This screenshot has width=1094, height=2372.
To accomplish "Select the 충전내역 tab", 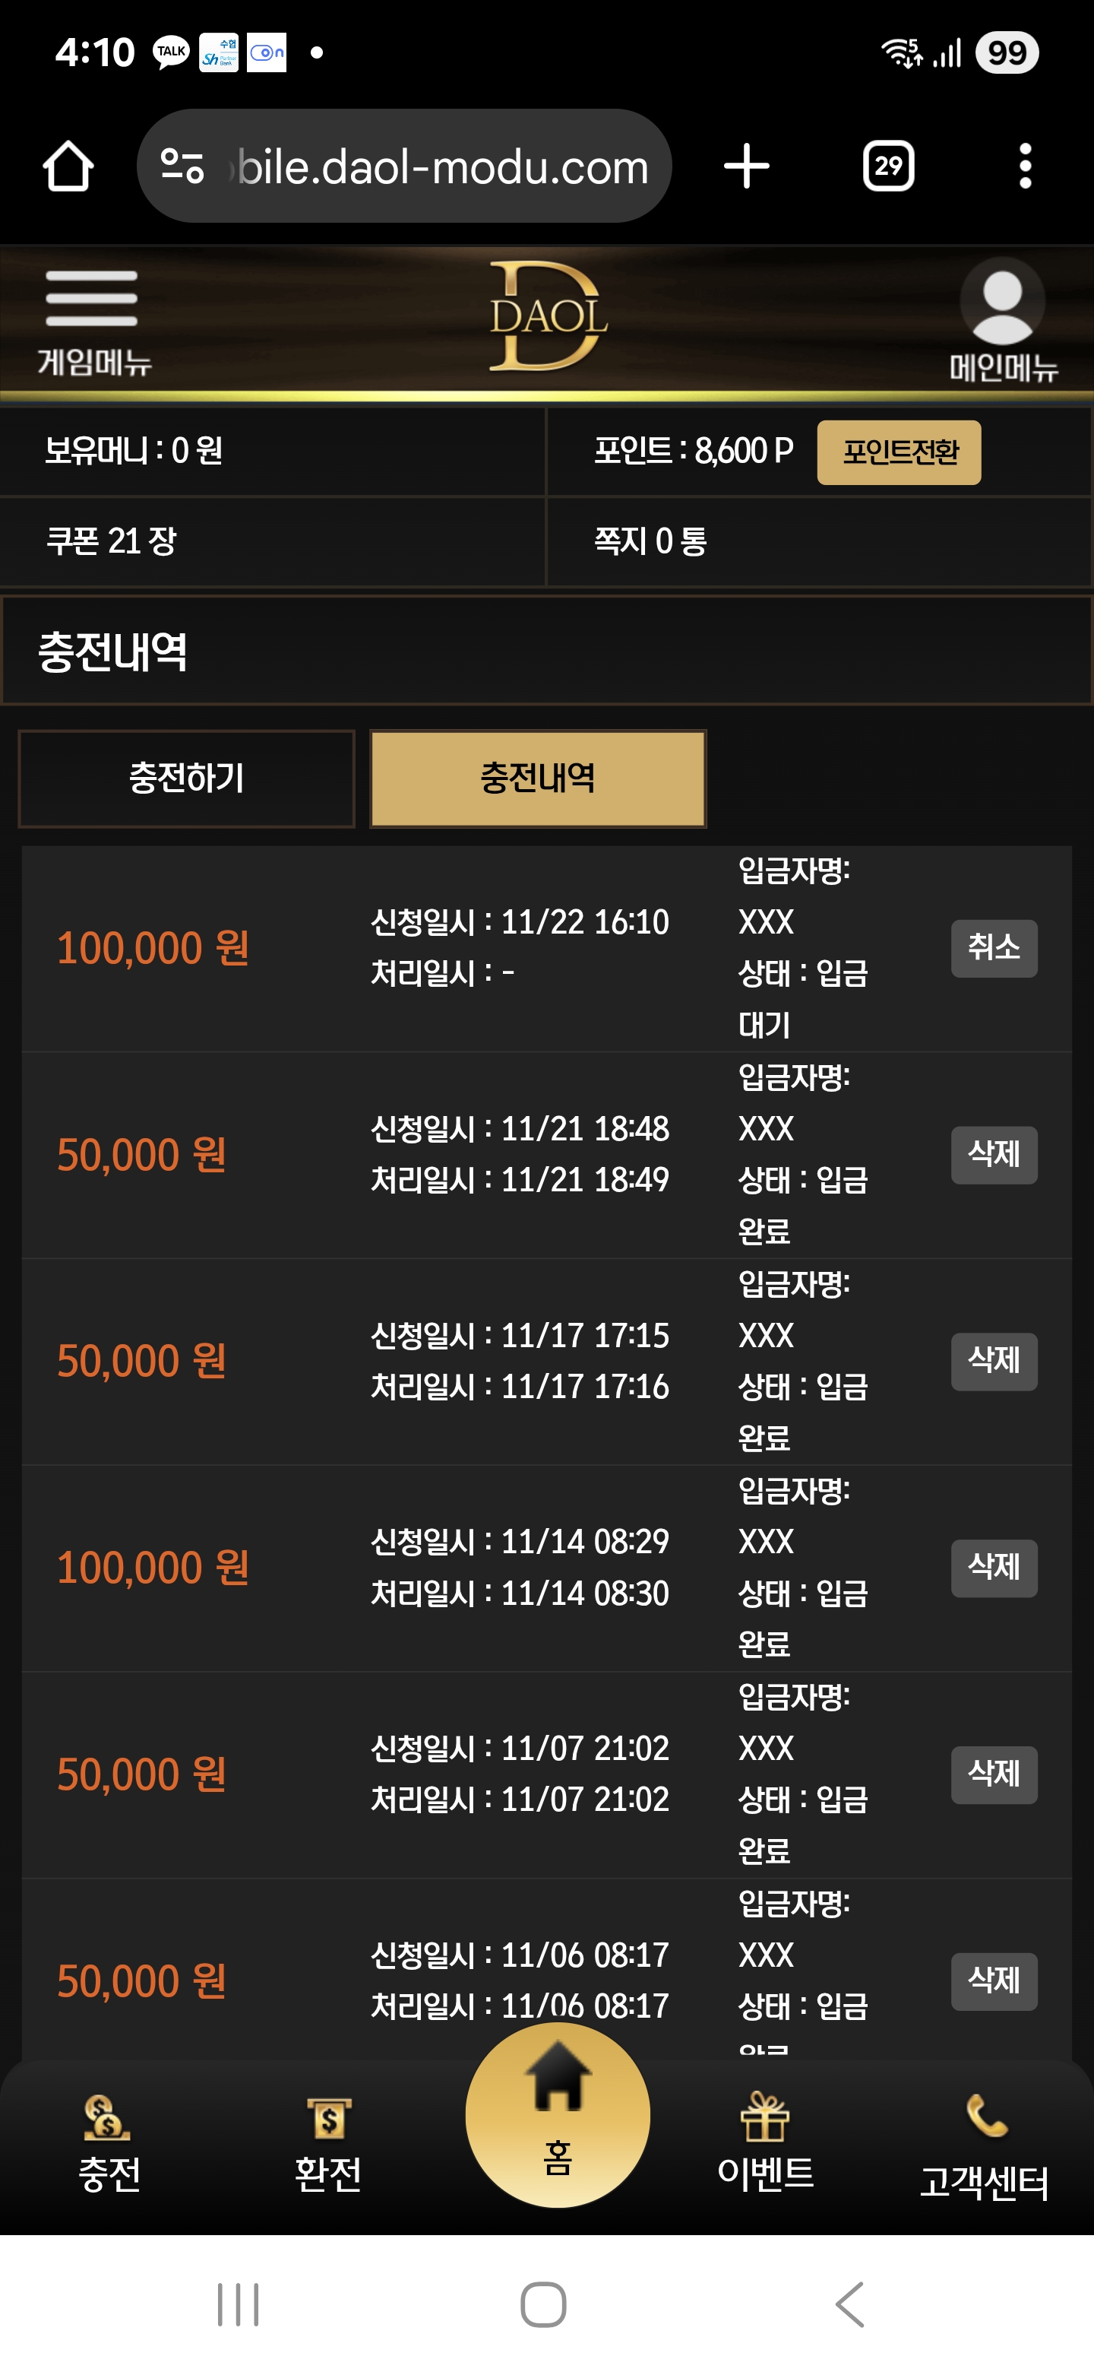I will pos(538,779).
